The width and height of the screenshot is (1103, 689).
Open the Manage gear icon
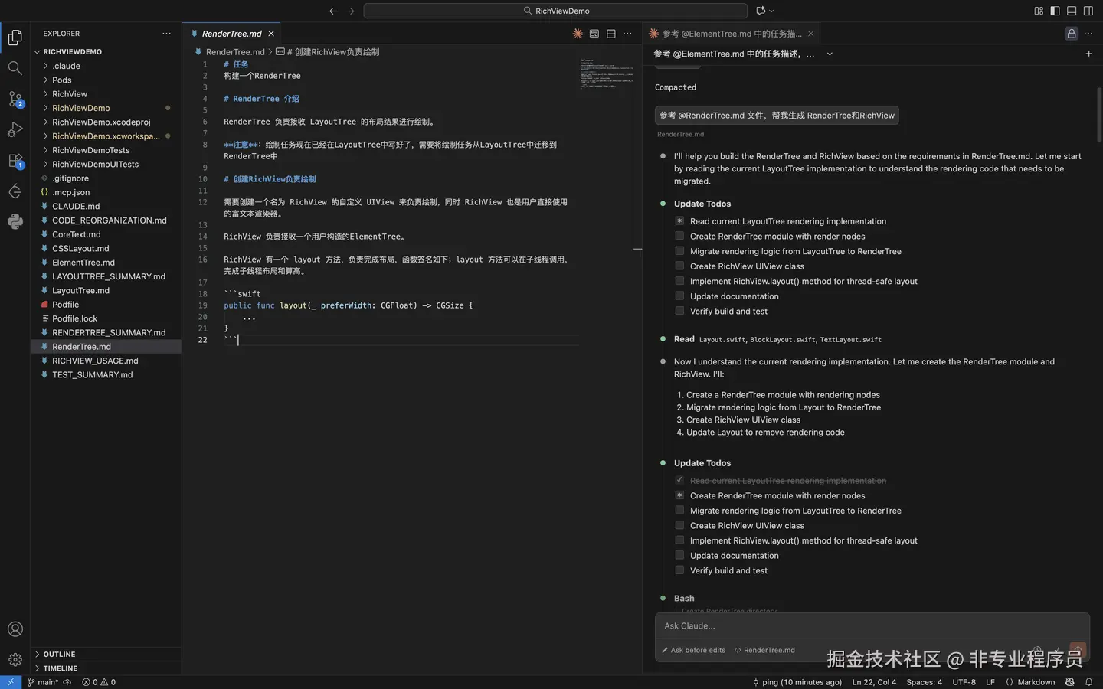15,660
